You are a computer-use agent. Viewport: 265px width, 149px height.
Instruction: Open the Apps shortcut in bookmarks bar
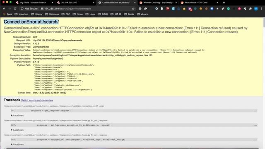click(7, 14)
